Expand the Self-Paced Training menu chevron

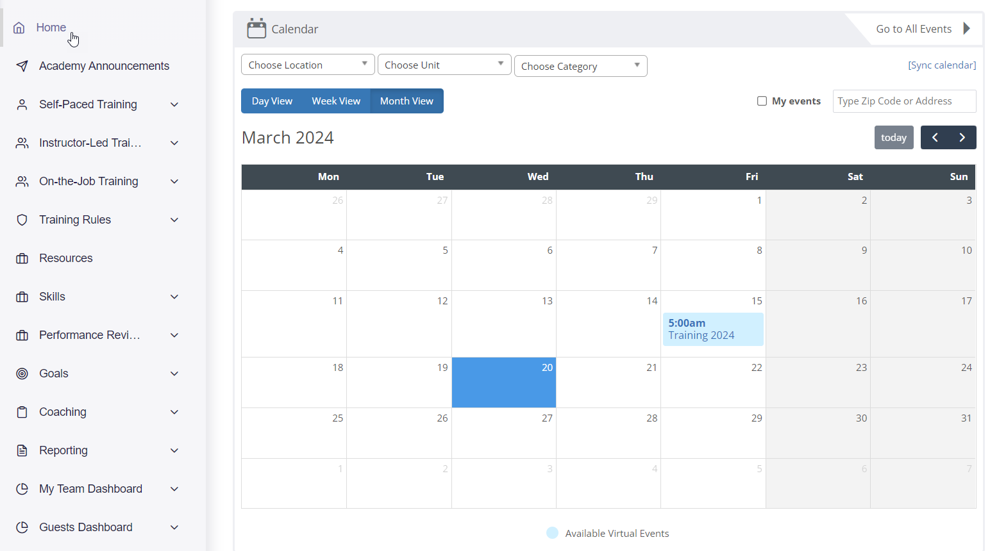[174, 104]
